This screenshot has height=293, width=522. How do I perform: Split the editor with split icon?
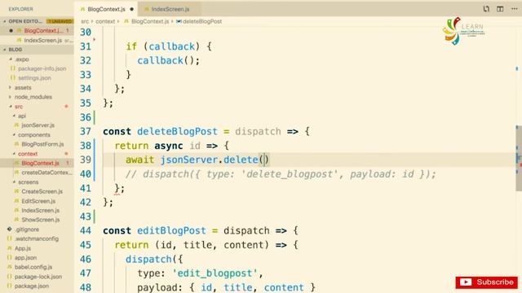pyautogui.click(x=500, y=9)
